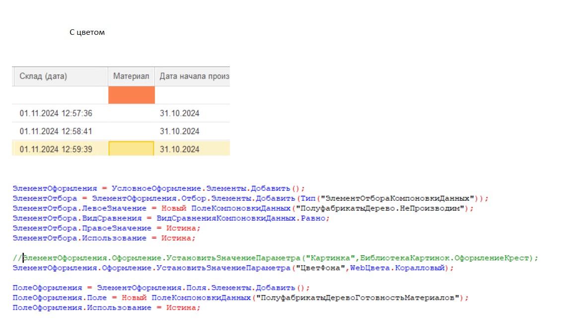Screen dimensions: 572x322
Task: Click the yellow-outlined active Материал cell
Action: tap(131, 149)
